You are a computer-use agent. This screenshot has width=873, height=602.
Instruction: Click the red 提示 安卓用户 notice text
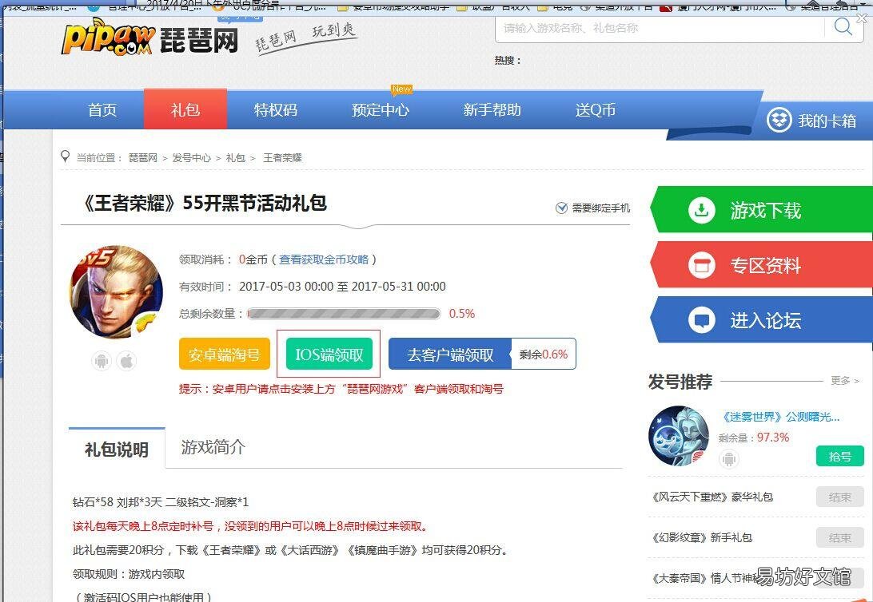coord(341,389)
